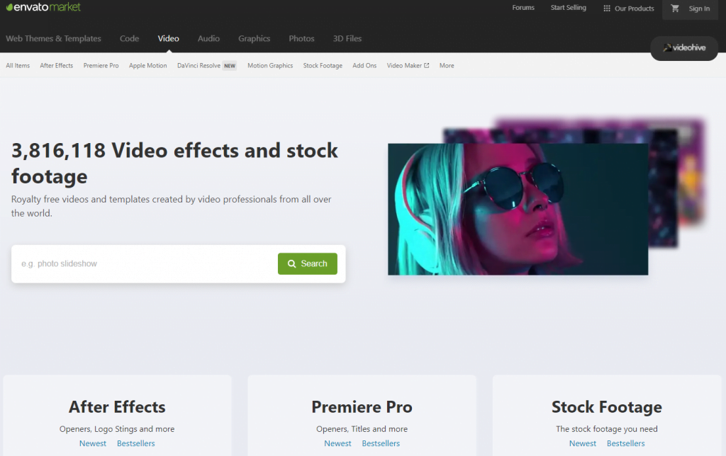Open Apple Motion subcategory
This screenshot has height=456, width=726.
[x=147, y=66]
